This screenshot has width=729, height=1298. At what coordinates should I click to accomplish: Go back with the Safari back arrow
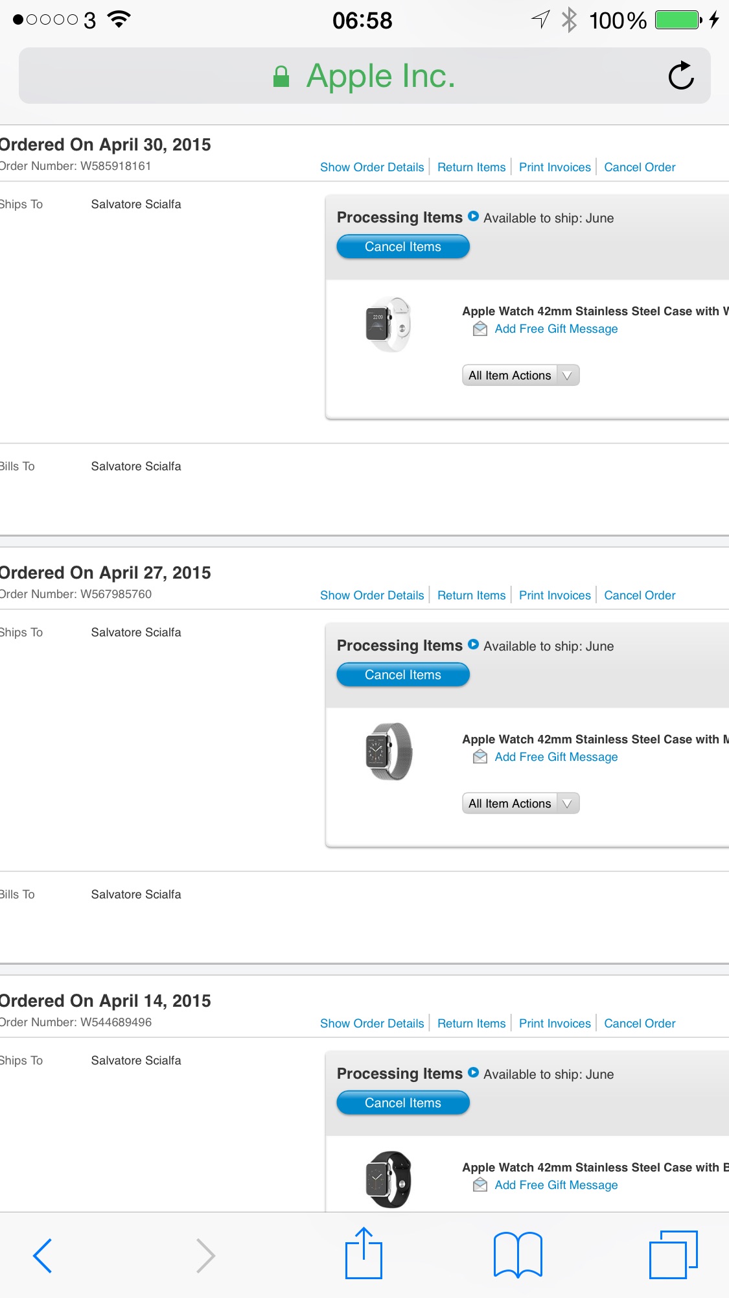click(x=42, y=1255)
